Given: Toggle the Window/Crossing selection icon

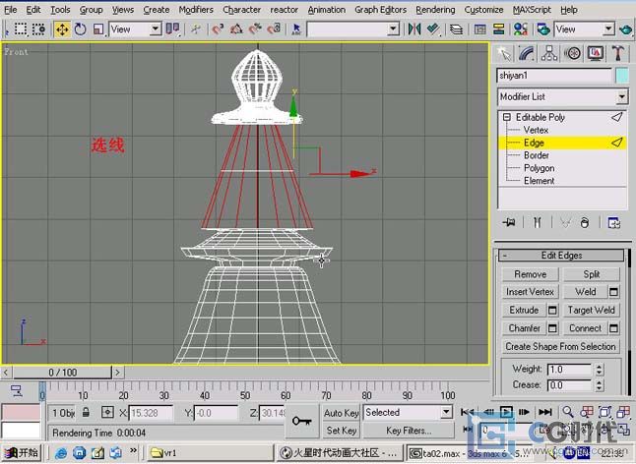Looking at the screenshot, I should tap(38, 29).
